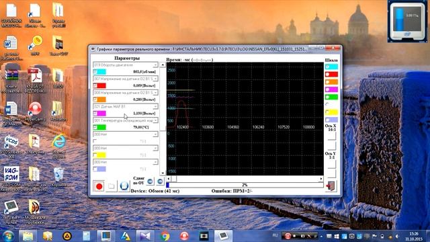The width and height of the screenshot is (430, 242).
Task: Click the left arrow of the graph horizontal scrollbar
Action: [x=169, y=179]
